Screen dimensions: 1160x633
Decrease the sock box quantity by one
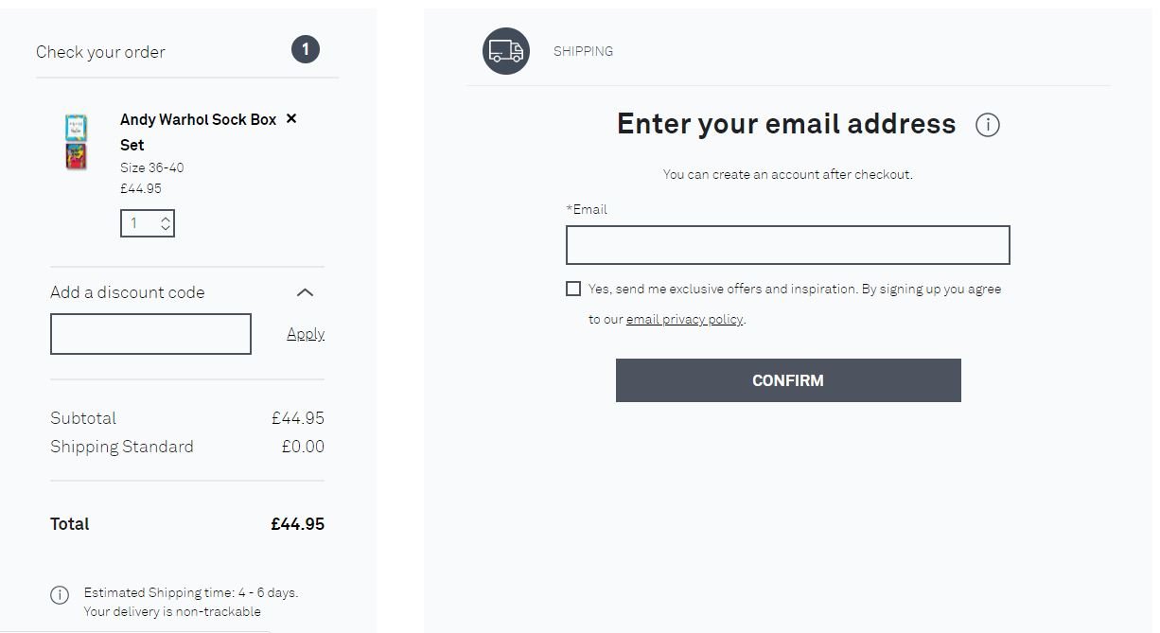pyautogui.click(x=166, y=228)
